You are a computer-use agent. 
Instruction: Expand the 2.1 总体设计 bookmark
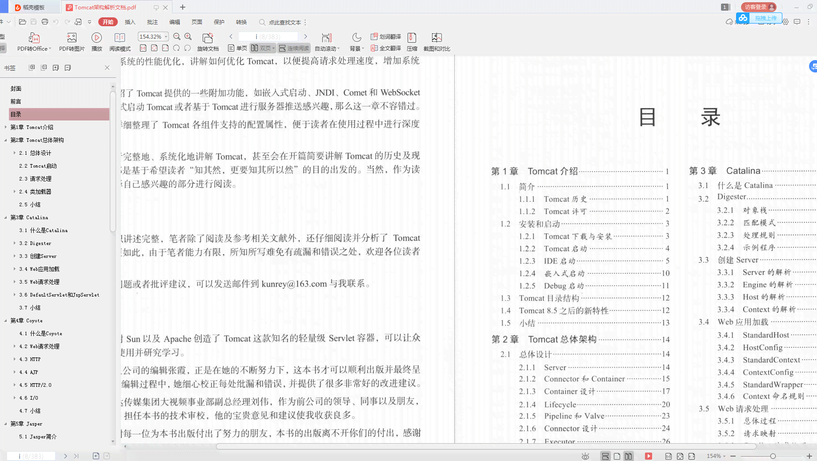pyautogui.click(x=14, y=153)
